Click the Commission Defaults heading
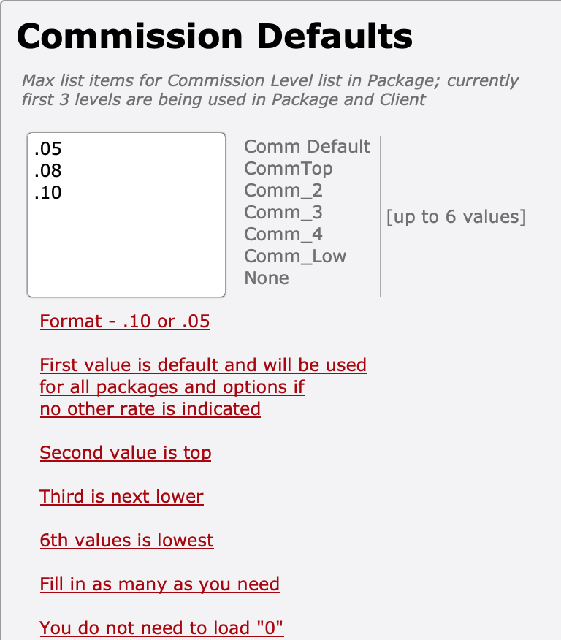 click(215, 37)
